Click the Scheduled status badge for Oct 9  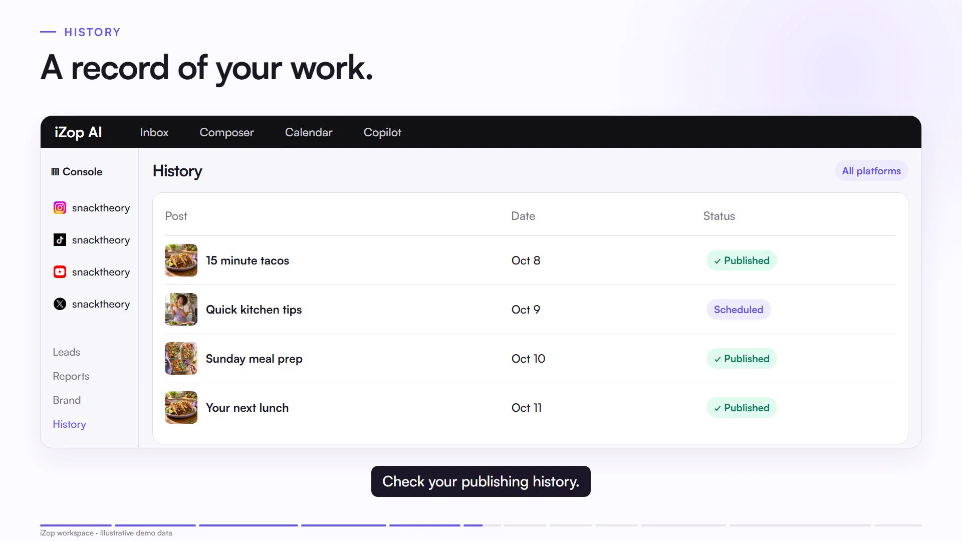click(739, 310)
